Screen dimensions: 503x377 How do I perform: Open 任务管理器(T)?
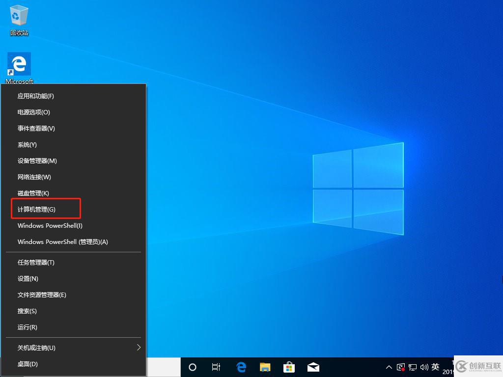click(74, 263)
